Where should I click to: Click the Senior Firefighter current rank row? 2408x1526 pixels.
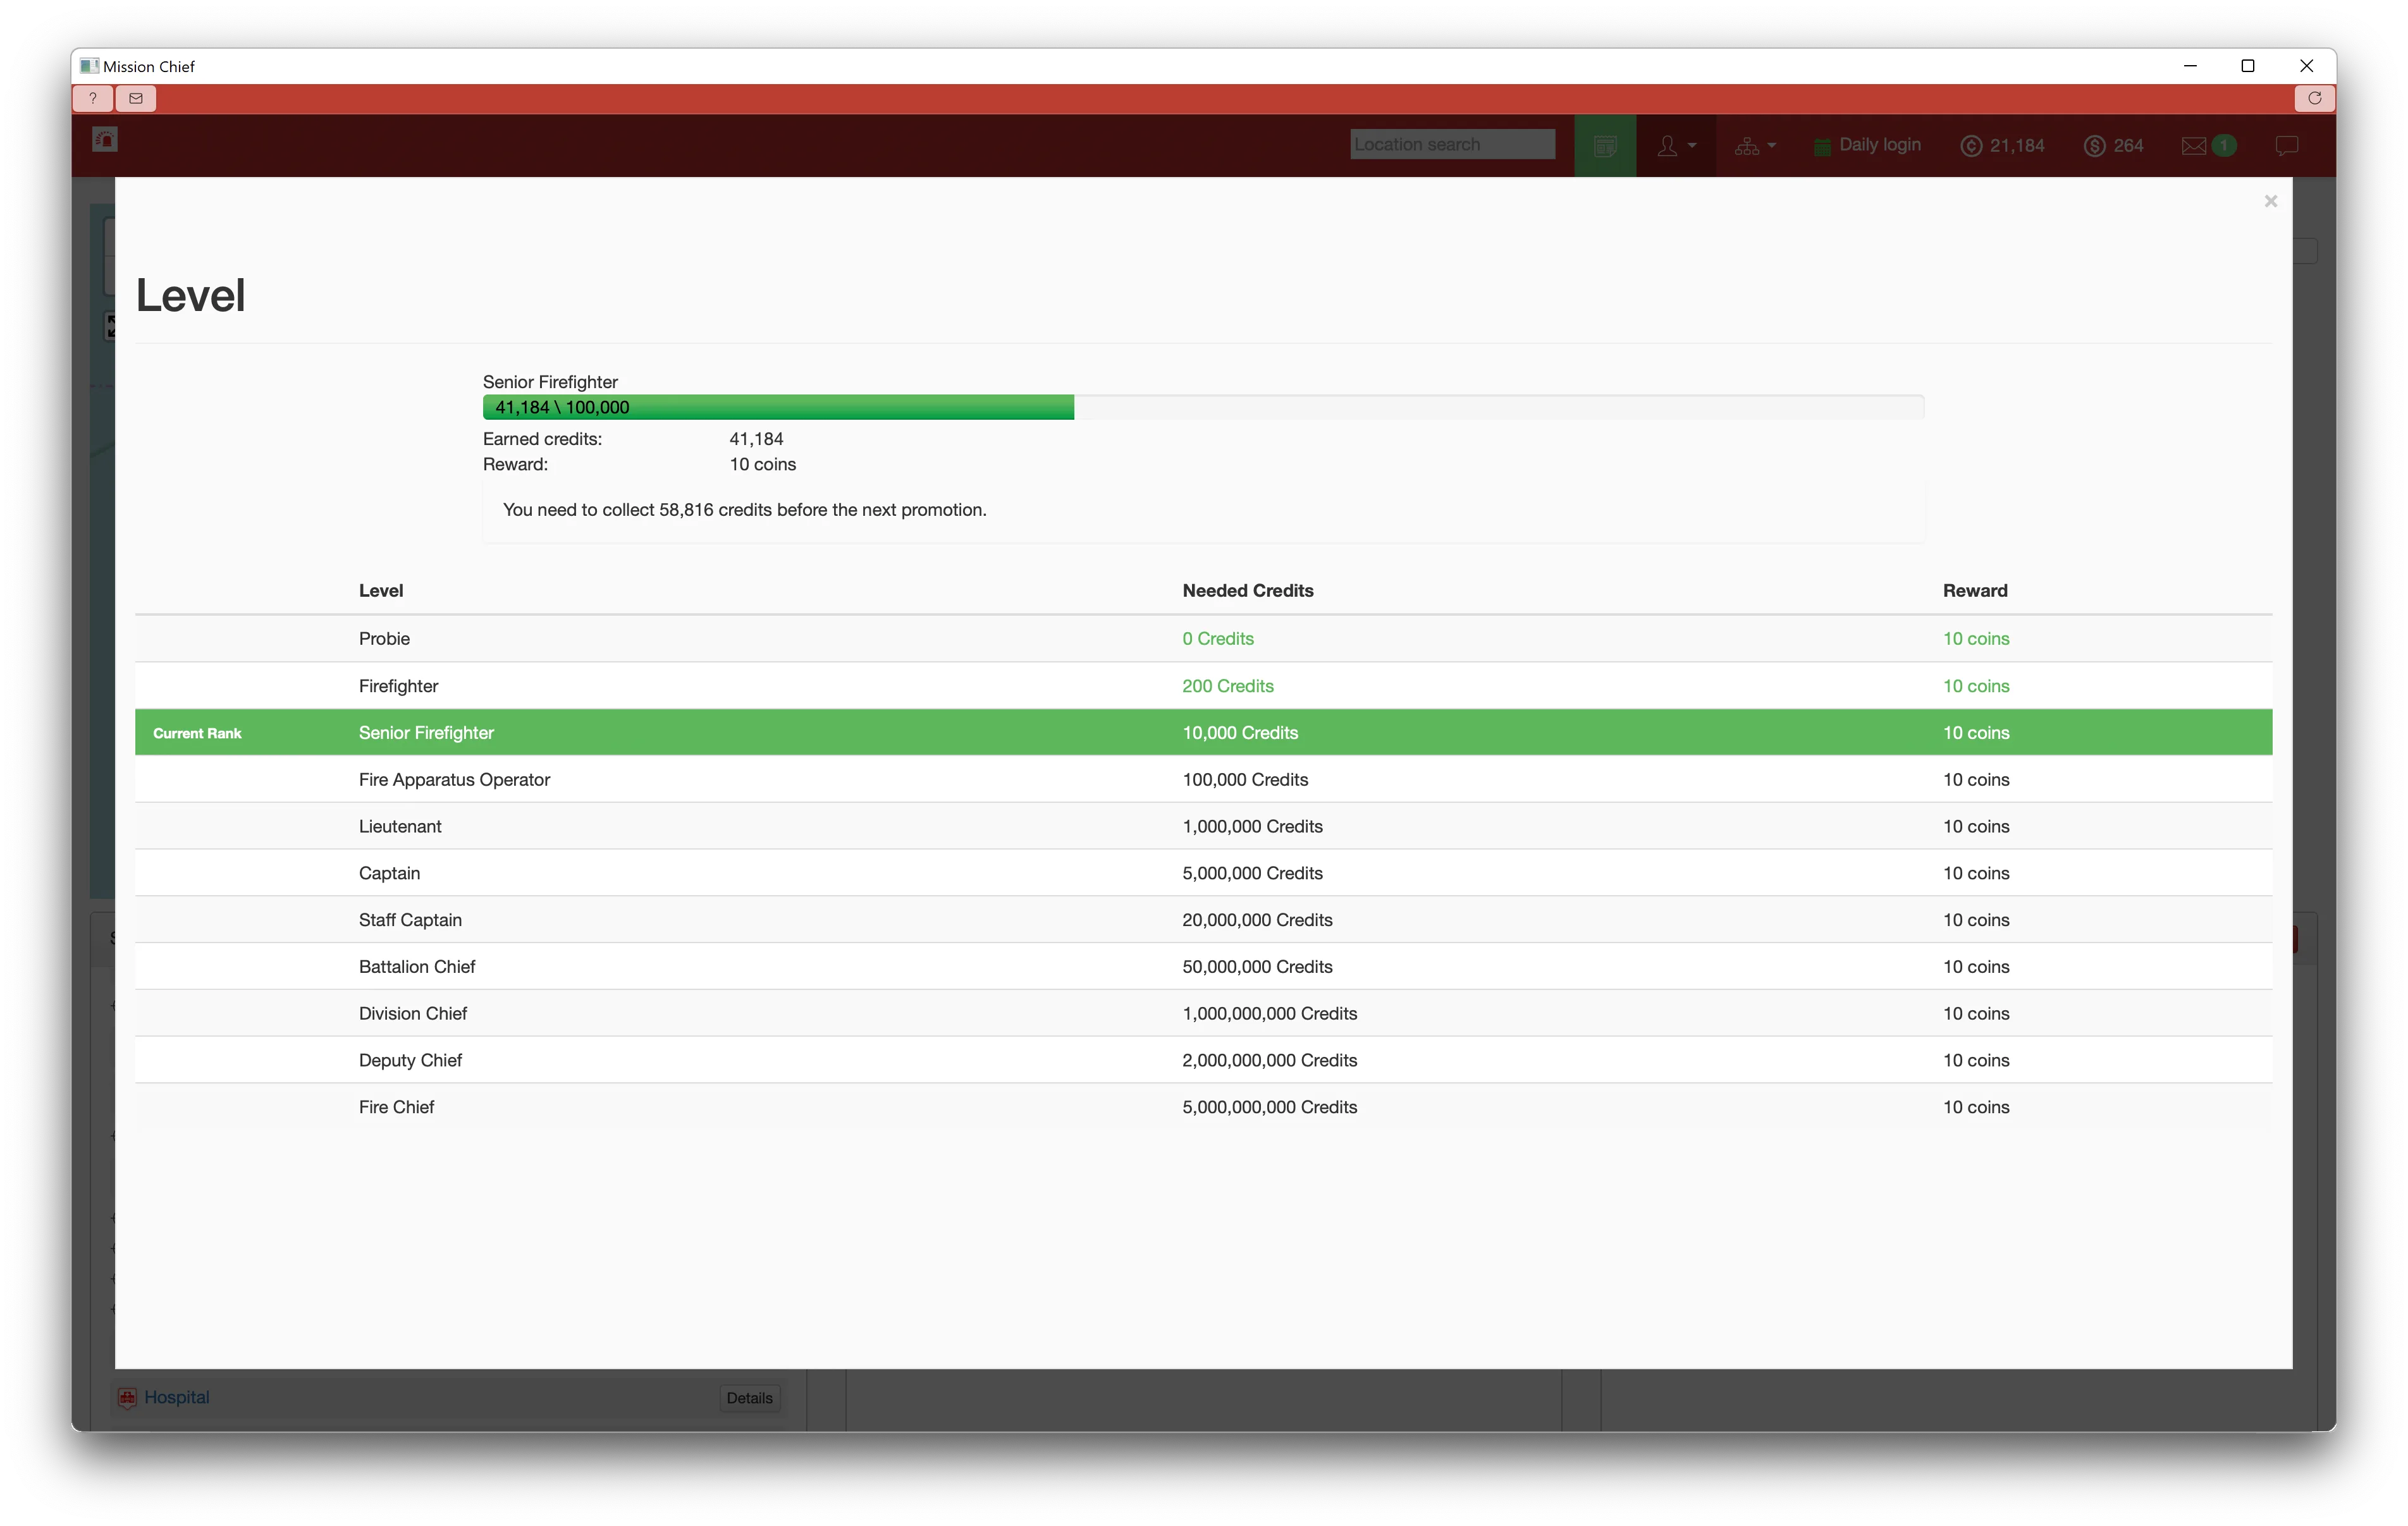(x=1203, y=733)
